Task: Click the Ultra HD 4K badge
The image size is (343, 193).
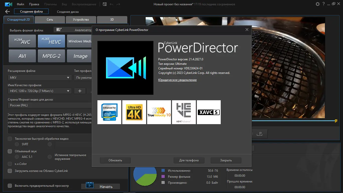Action: pyautogui.click(x=134, y=112)
